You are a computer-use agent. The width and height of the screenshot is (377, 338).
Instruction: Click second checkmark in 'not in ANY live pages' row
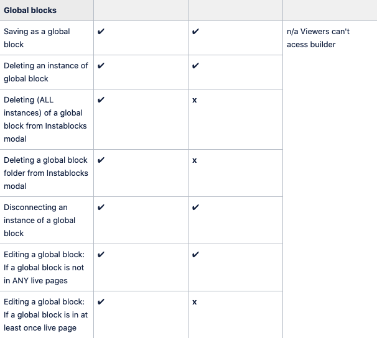(x=195, y=255)
